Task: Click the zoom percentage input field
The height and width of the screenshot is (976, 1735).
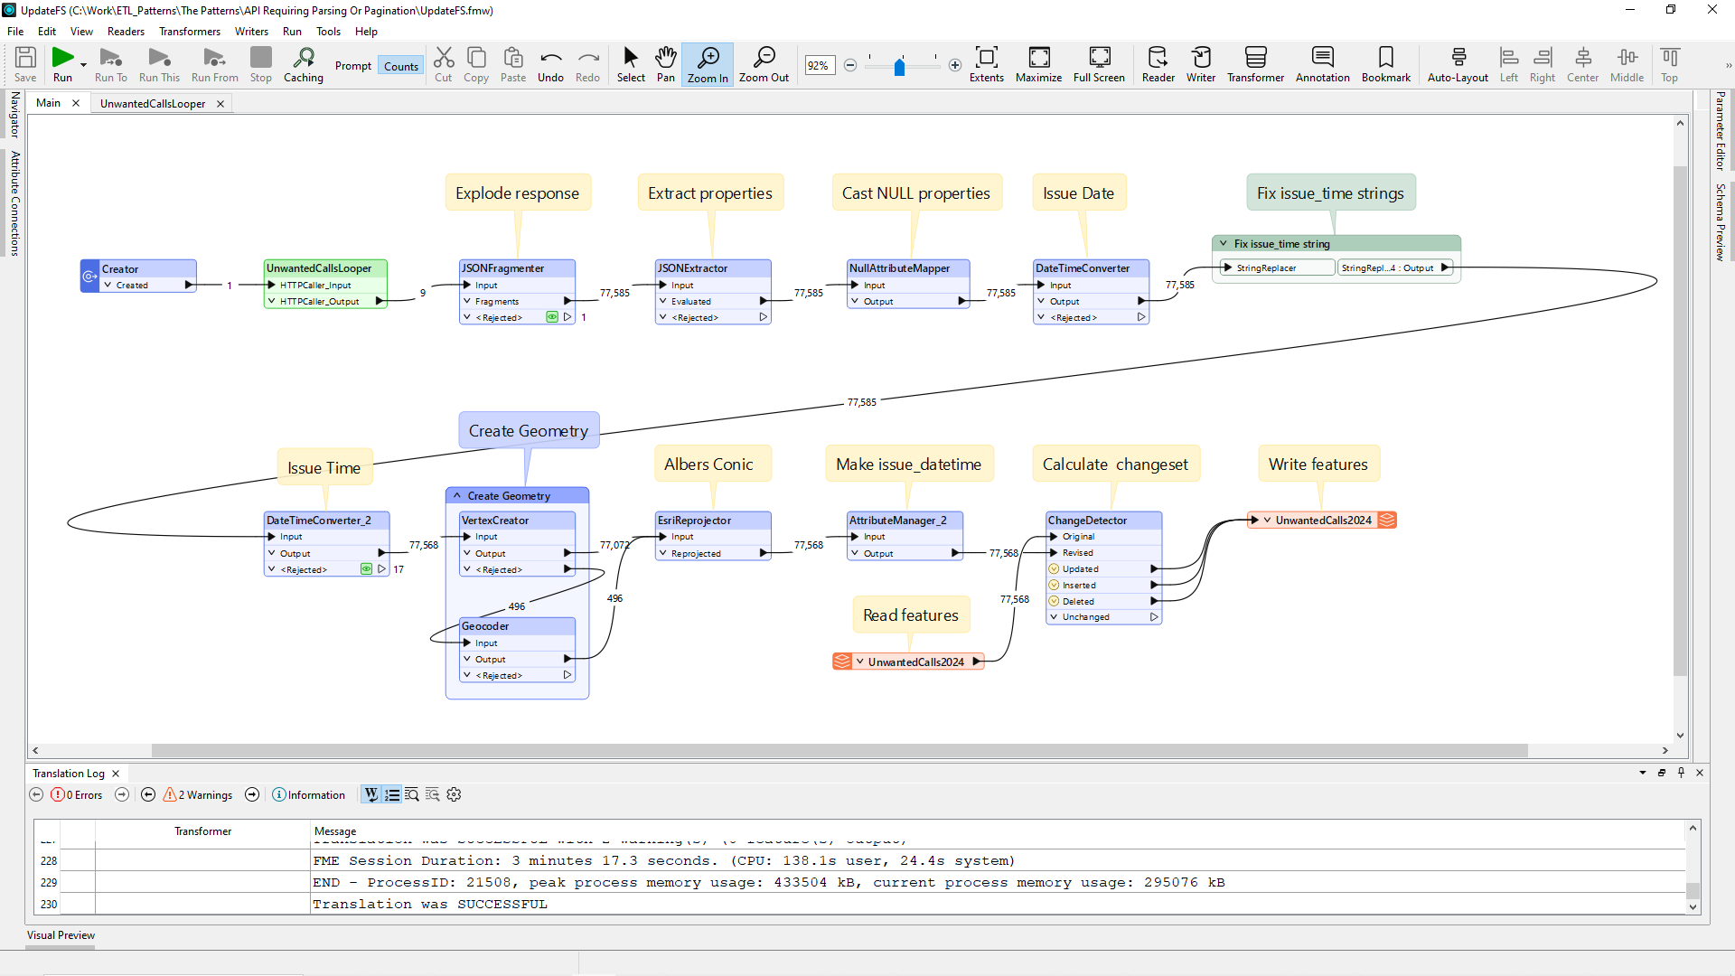Action: [820, 65]
